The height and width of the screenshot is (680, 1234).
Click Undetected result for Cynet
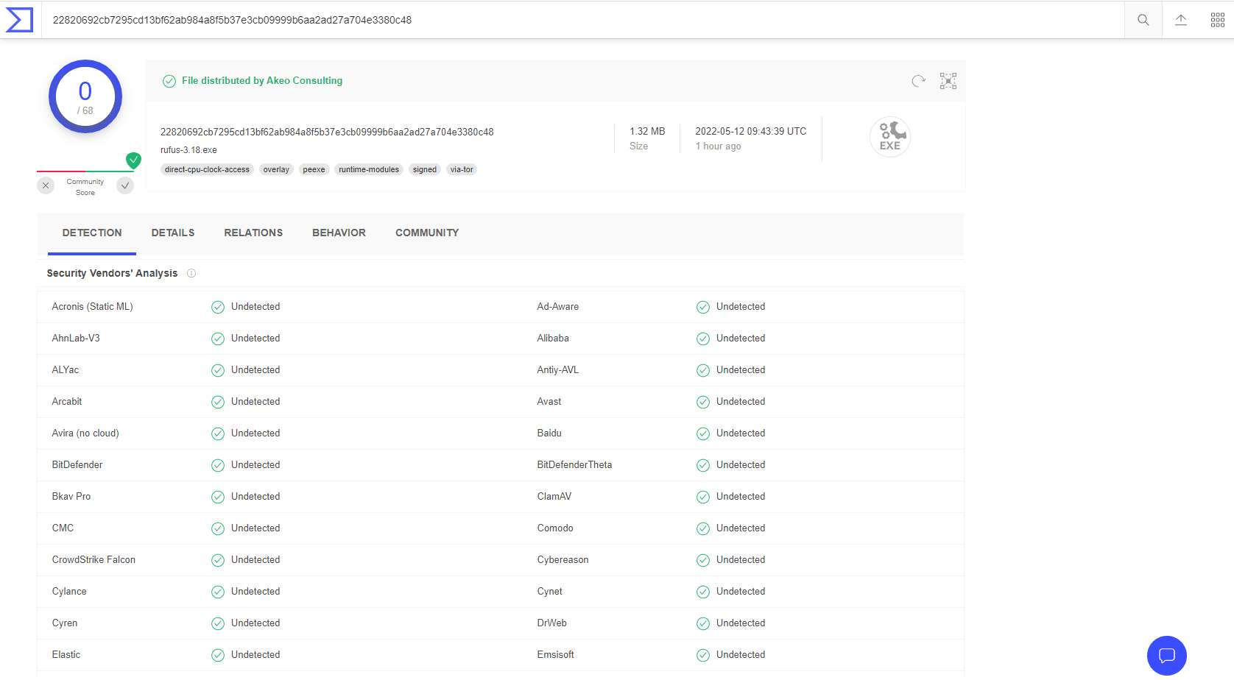coord(741,592)
